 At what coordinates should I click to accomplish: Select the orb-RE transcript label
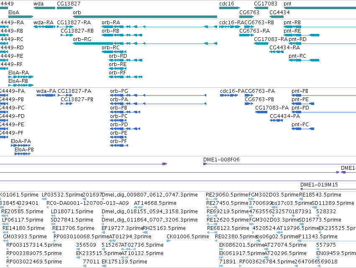click(x=118, y=64)
